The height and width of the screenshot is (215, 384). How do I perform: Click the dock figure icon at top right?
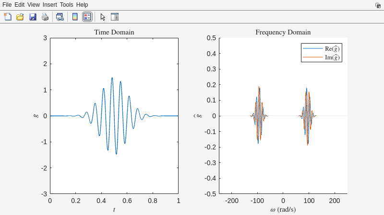click(x=378, y=5)
